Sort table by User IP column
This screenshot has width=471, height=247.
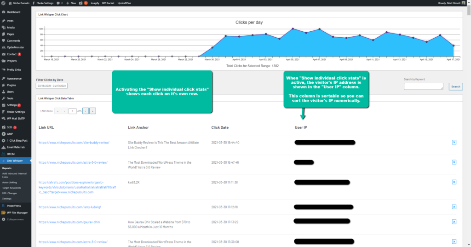pos(301,127)
